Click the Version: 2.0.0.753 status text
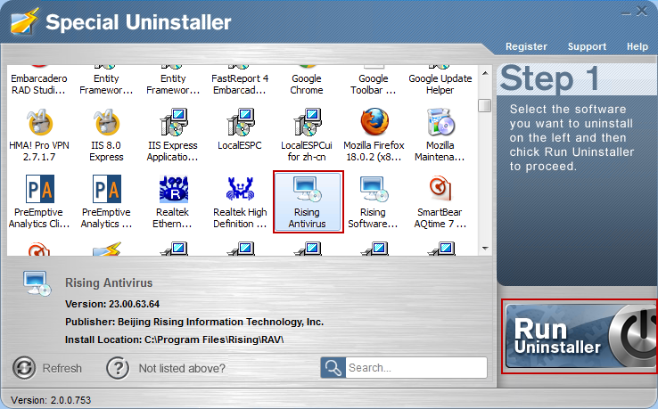Viewport: 658px width, 409px height. pyautogui.click(x=51, y=400)
